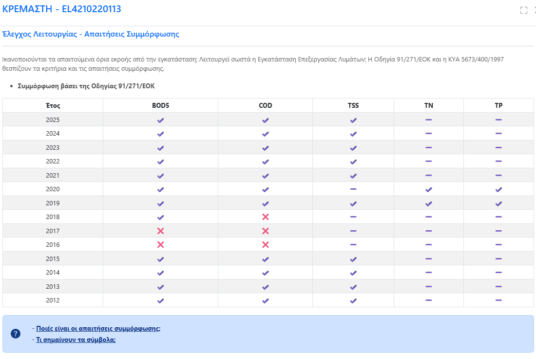Open link 'Τι σημαίνουν τα σύμβολα;'
536x359 pixels.
[x=76, y=340]
